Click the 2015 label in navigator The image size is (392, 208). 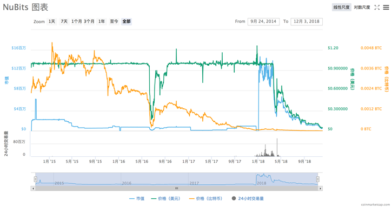coord(59,183)
